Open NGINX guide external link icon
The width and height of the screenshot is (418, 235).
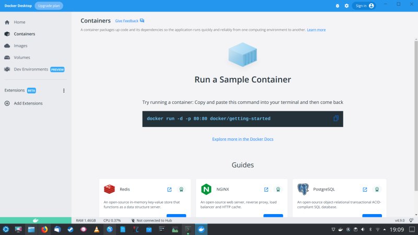pos(266,190)
